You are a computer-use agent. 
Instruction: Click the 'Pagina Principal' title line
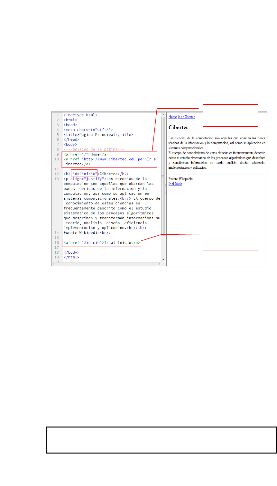coord(98,135)
